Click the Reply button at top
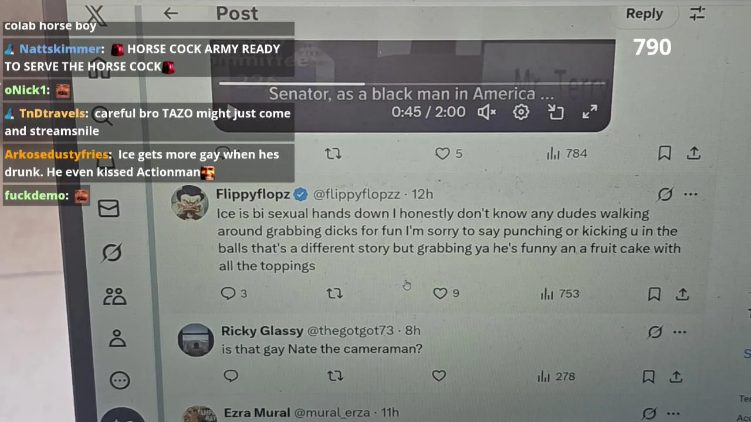Viewport: 751px width, 422px height. click(x=644, y=13)
